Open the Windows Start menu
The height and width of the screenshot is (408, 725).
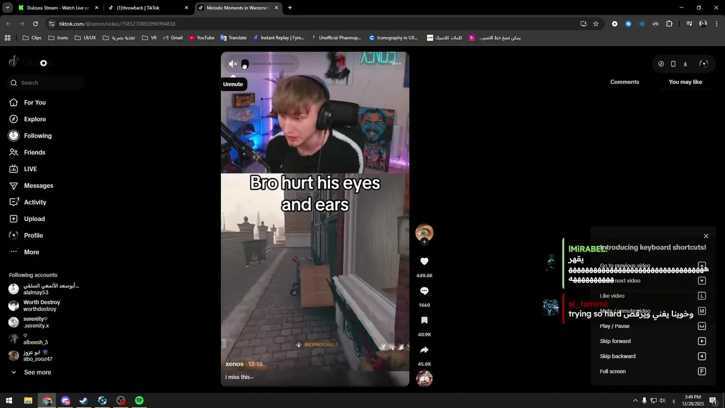pyautogui.click(x=9, y=401)
